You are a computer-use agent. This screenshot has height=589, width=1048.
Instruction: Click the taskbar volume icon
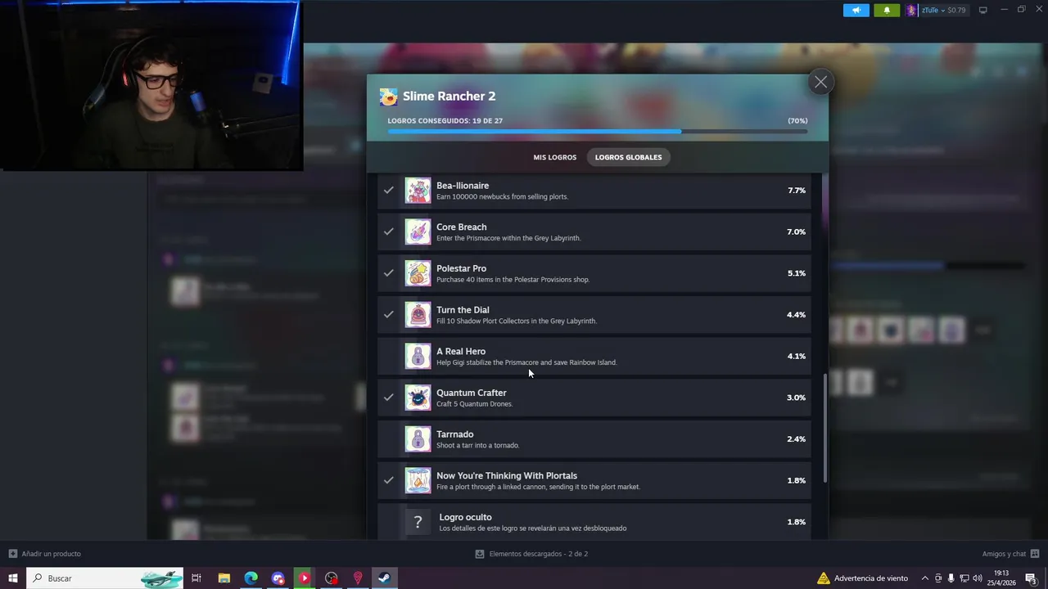tap(978, 578)
